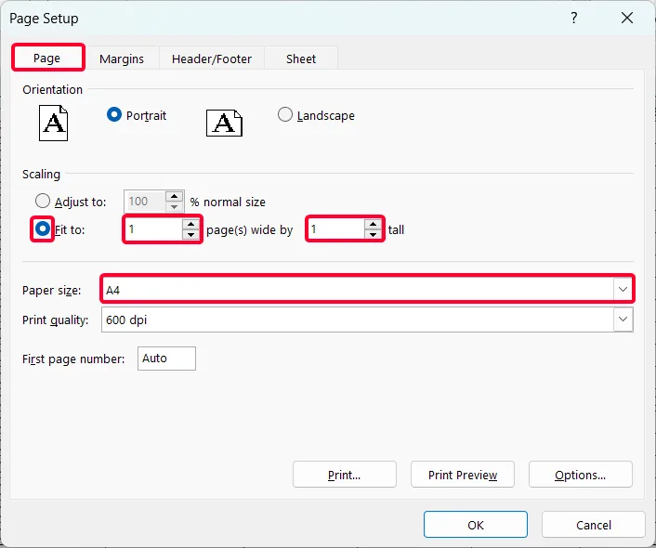656x548 pixels.
Task: Close the Page Setup dialog
Action: pyautogui.click(x=626, y=18)
